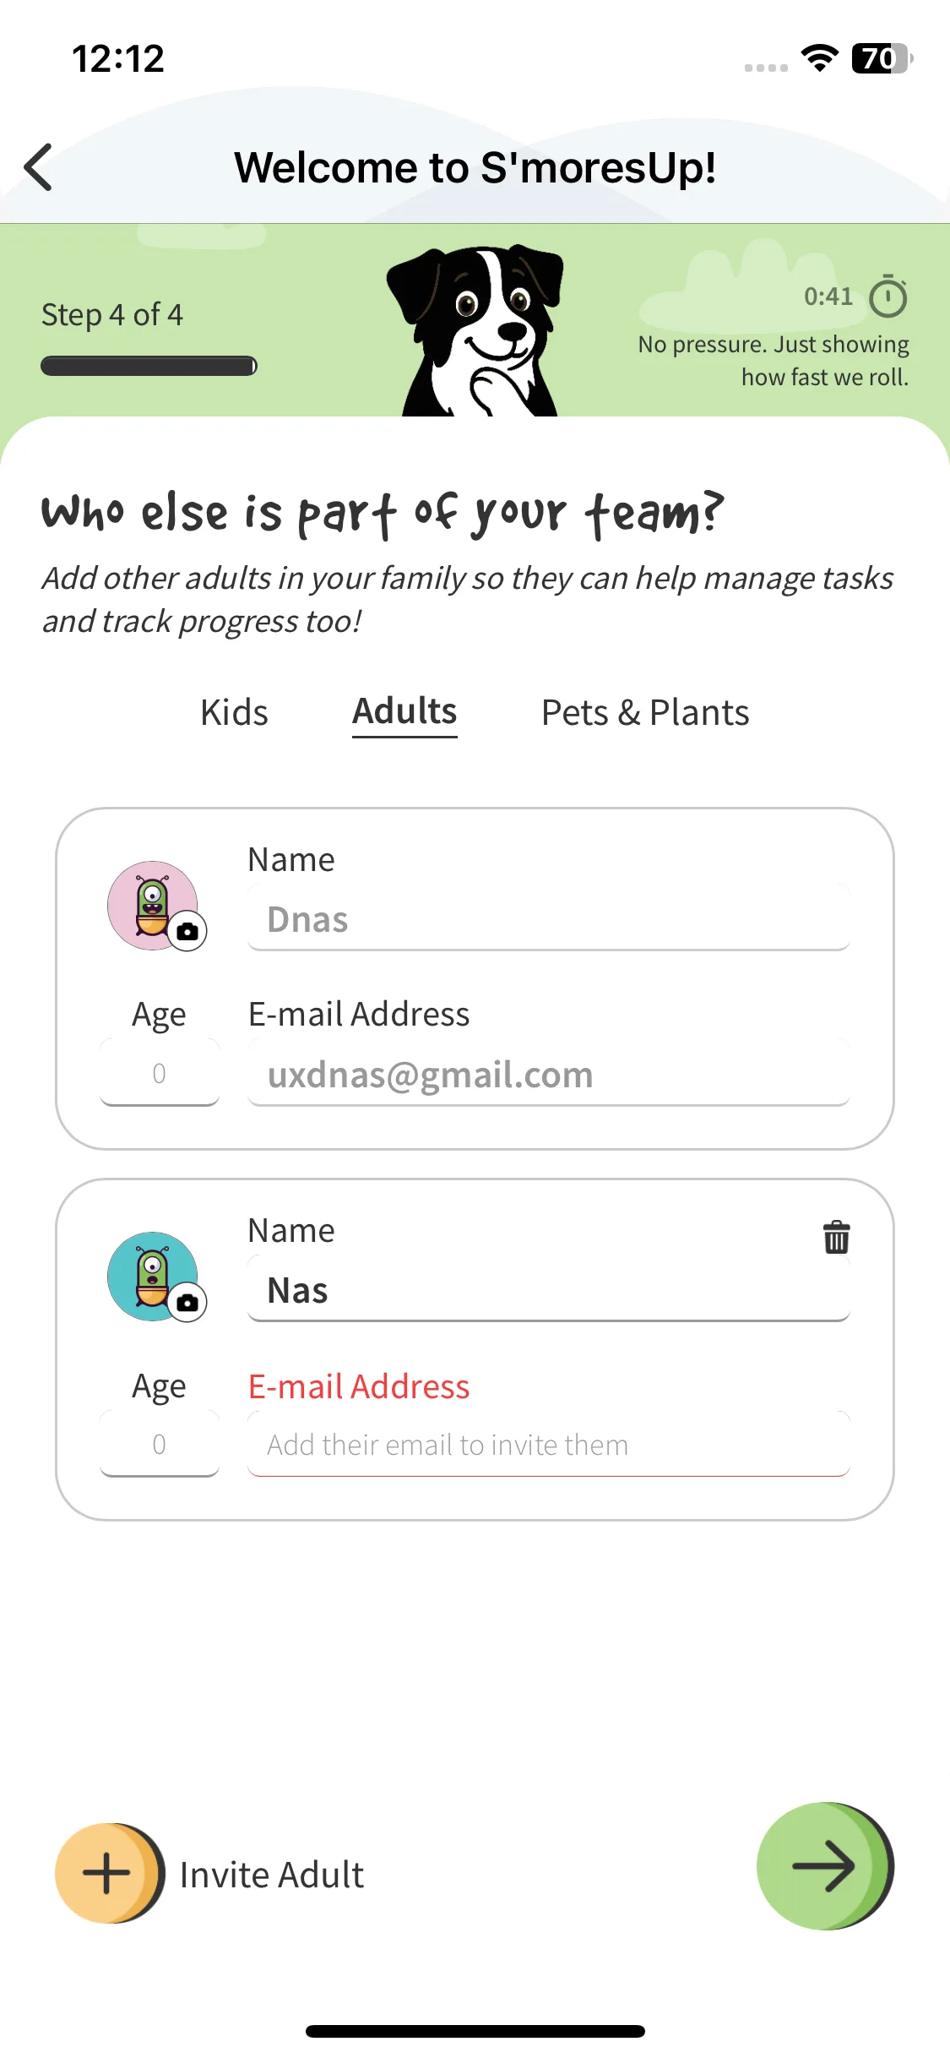
Task: Tap the Dnas name field
Action: (548, 920)
